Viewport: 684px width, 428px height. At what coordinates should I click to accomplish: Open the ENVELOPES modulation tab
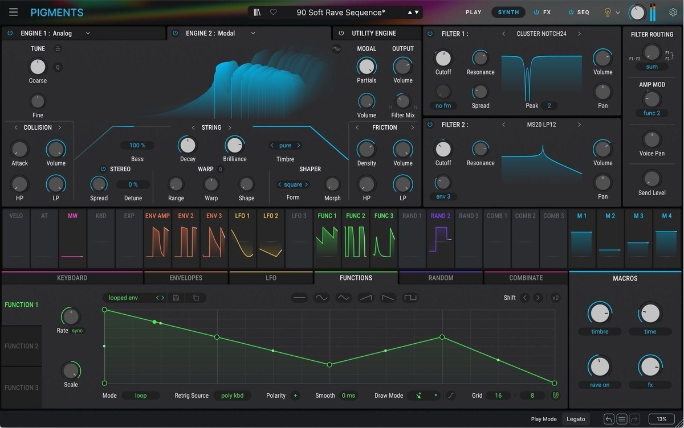pyautogui.click(x=186, y=278)
